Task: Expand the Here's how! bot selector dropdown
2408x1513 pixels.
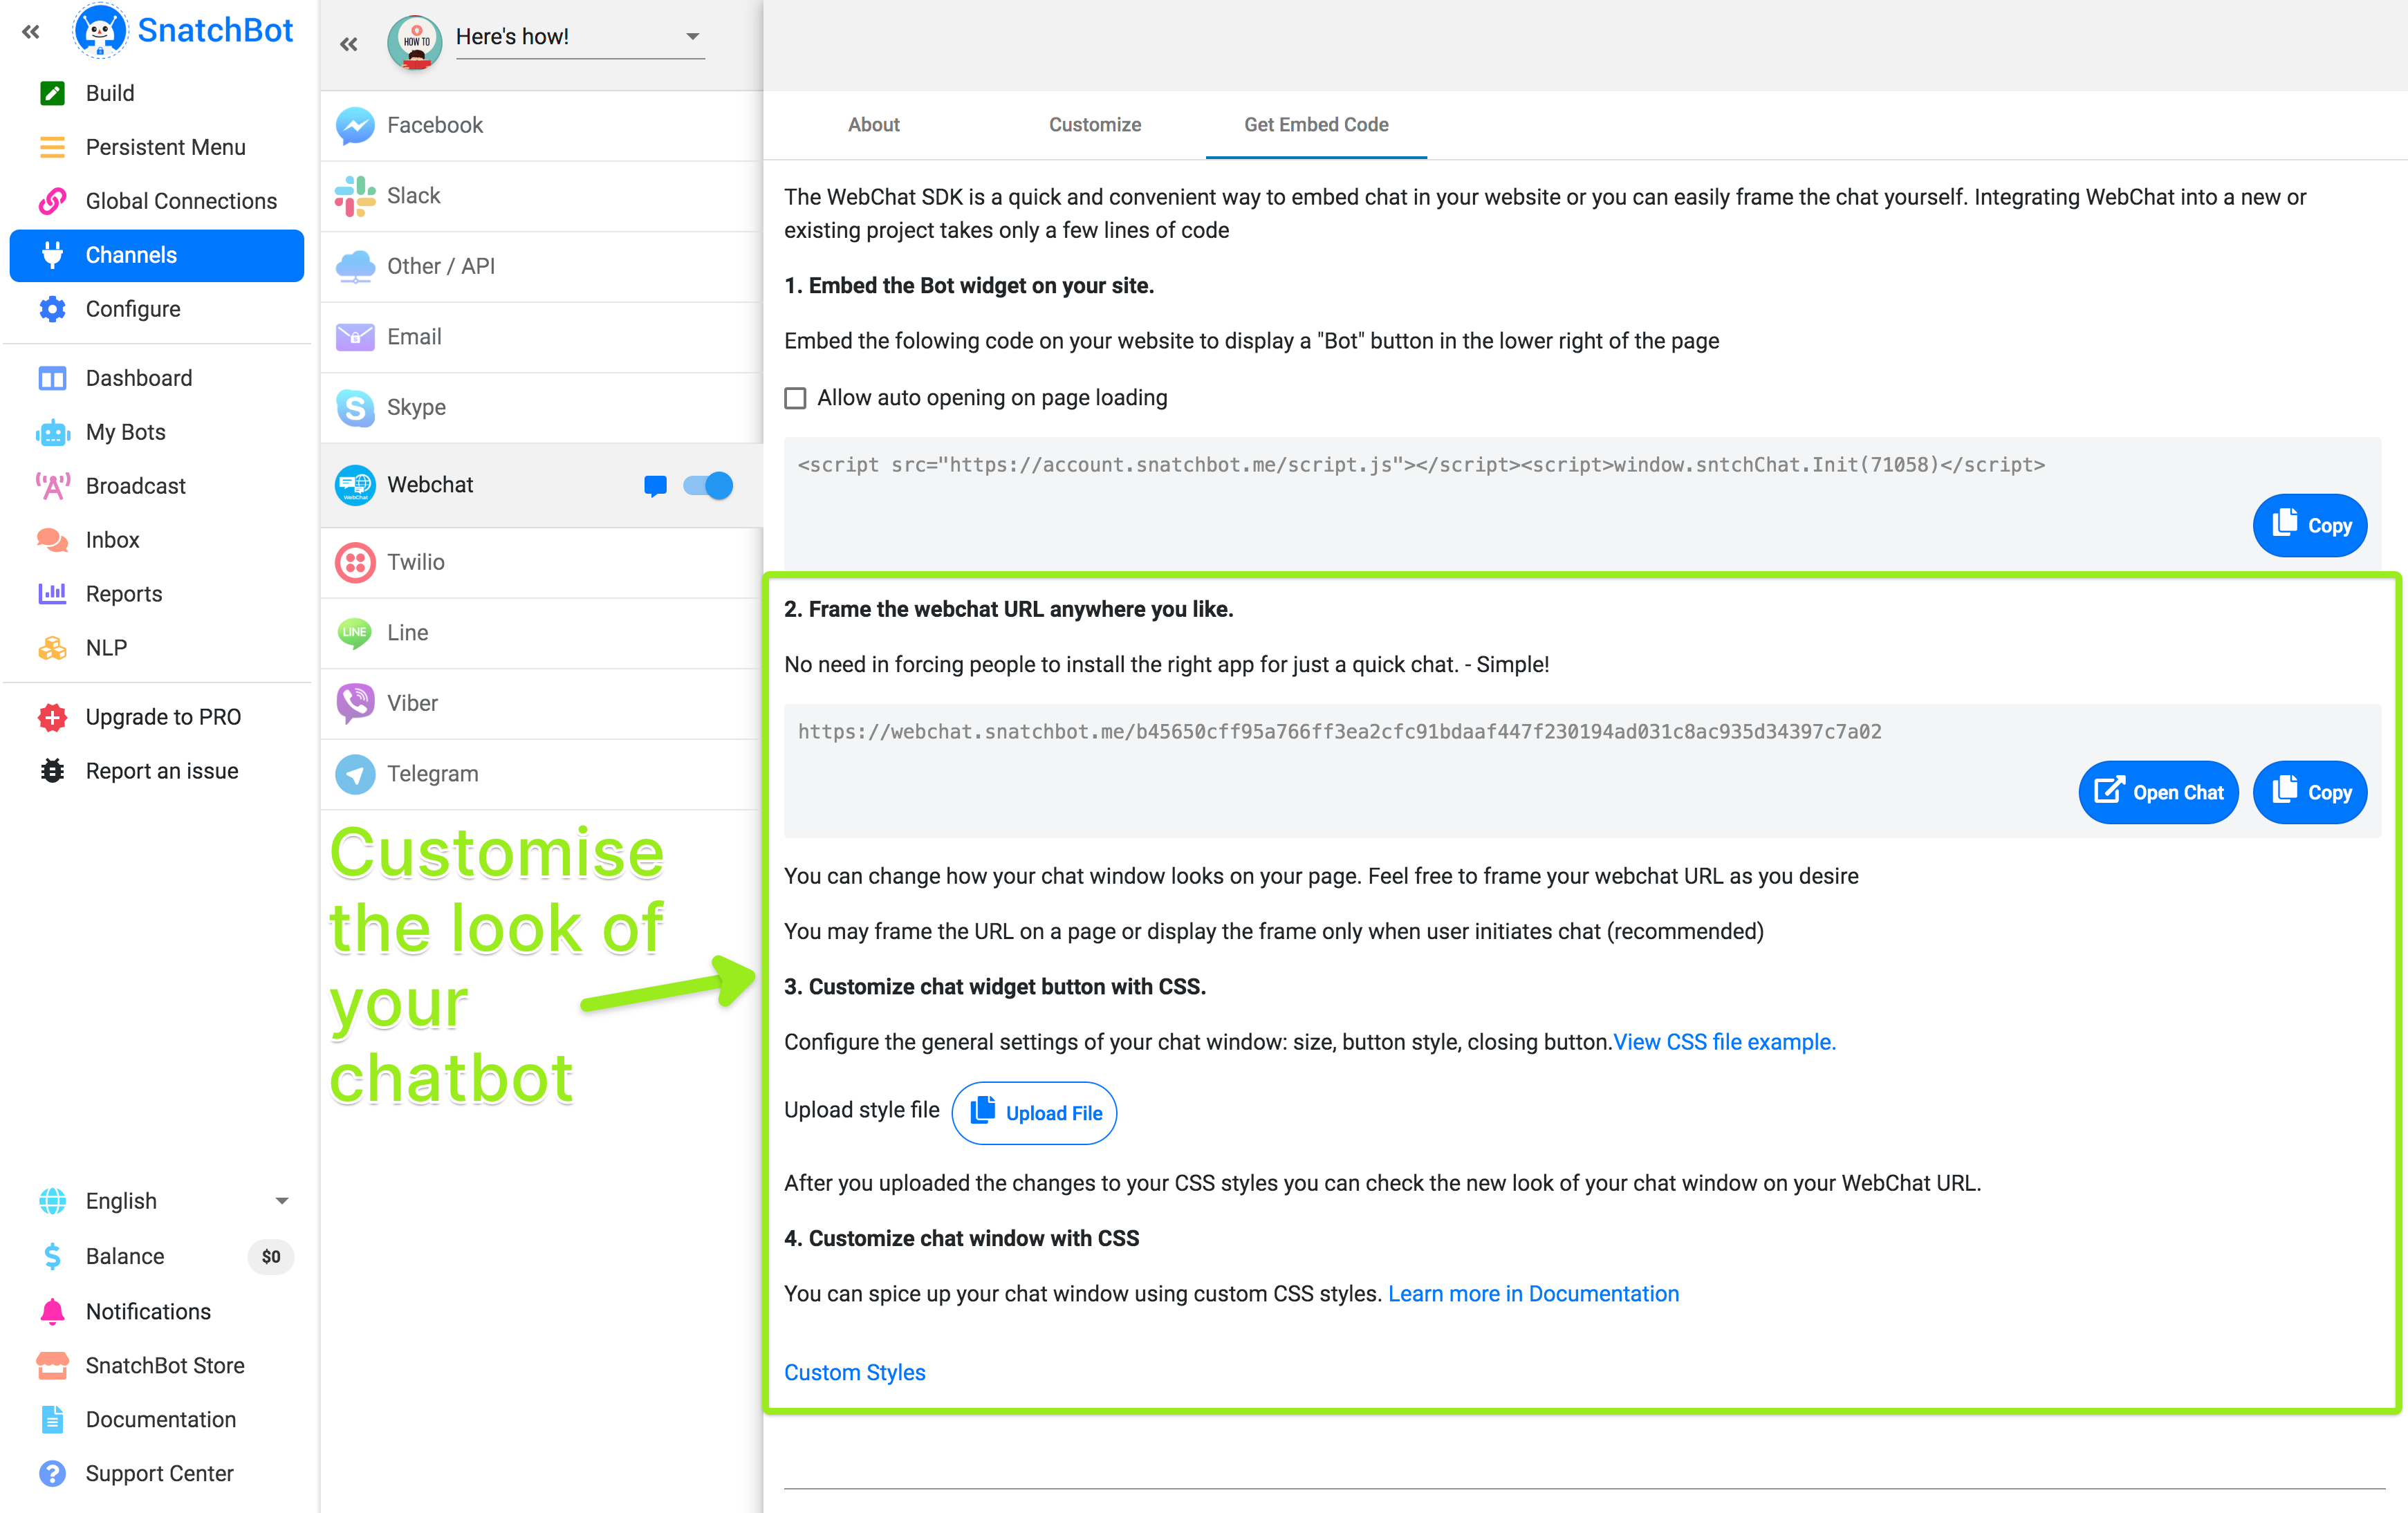Action: click(x=692, y=37)
